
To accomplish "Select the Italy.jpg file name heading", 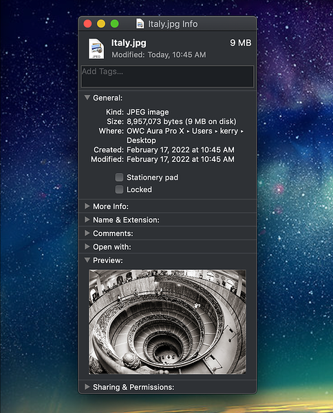I will (x=129, y=43).
